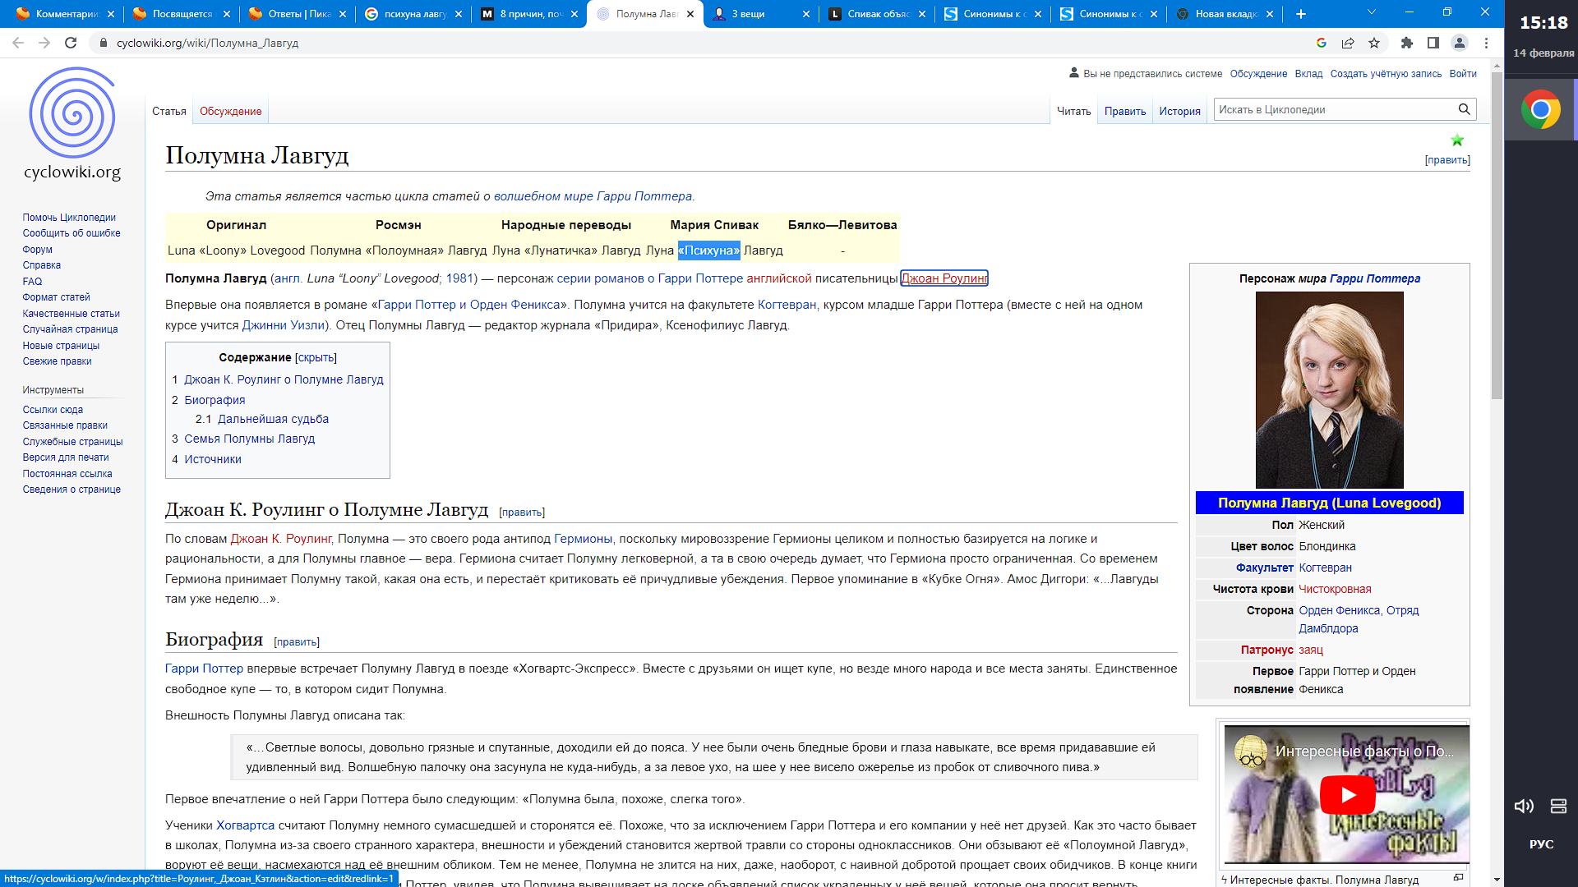The width and height of the screenshot is (1578, 887).
Task: Toggle the volume speaker icon in tray
Action: (1524, 806)
